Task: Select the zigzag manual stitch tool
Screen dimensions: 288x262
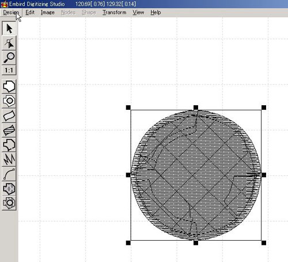Action: [9, 159]
